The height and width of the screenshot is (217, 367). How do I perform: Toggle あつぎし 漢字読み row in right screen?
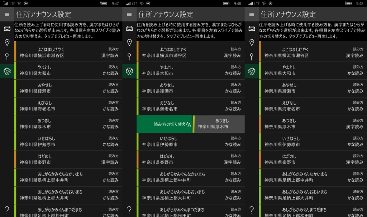pyautogui.click(x=313, y=124)
